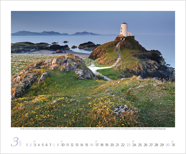This screenshot has width=186, height=154.
Task: Select date 27 in the date strip
Action: coord(151,145)
